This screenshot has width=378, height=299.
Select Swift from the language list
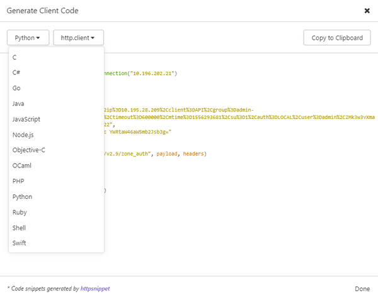(56, 243)
